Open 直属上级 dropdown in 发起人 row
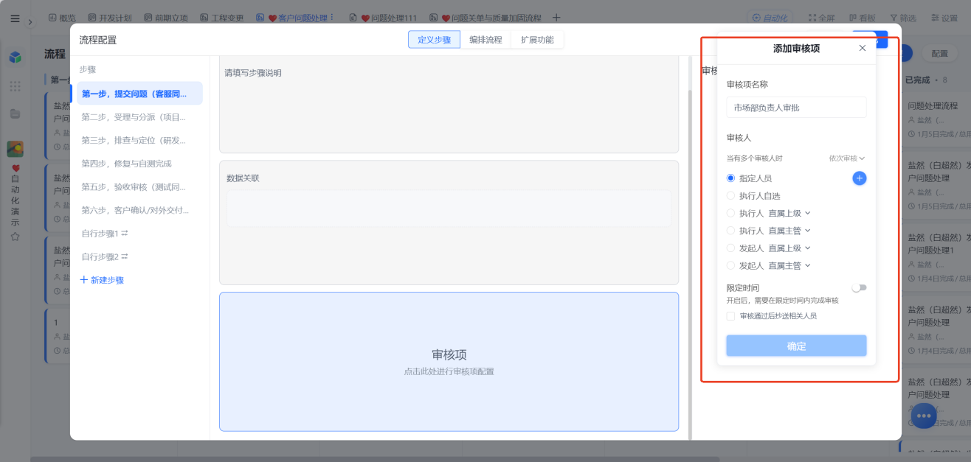The width and height of the screenshot is (971, 462). (789, 248)
